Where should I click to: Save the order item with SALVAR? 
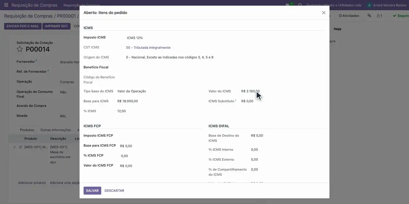pos(92,191)
